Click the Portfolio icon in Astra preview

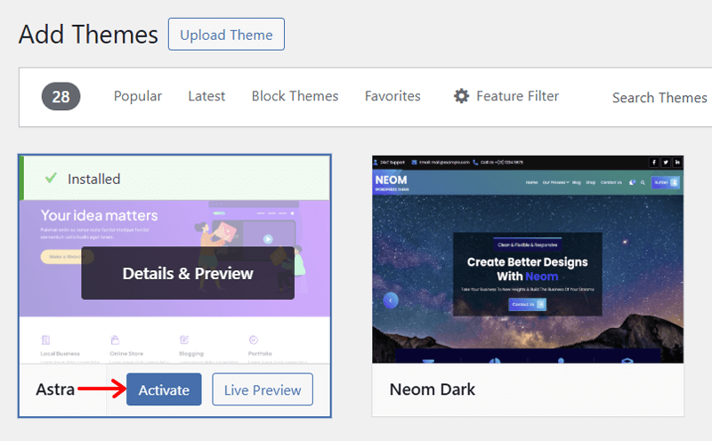[x=254, y=340]
